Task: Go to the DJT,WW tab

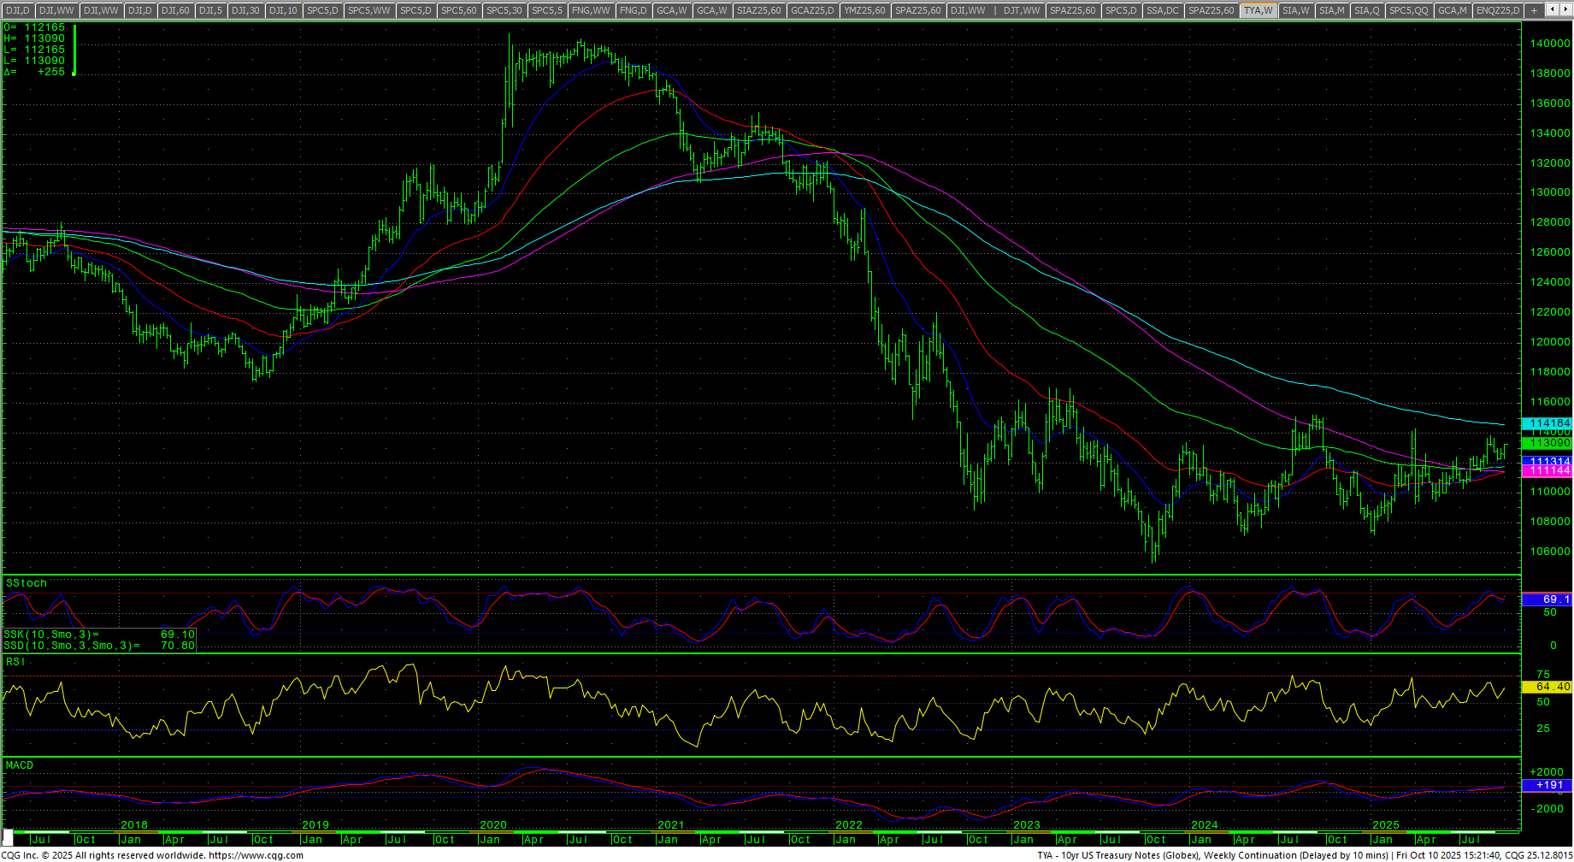Action: pyautogui.click(x=1022, y=10)
